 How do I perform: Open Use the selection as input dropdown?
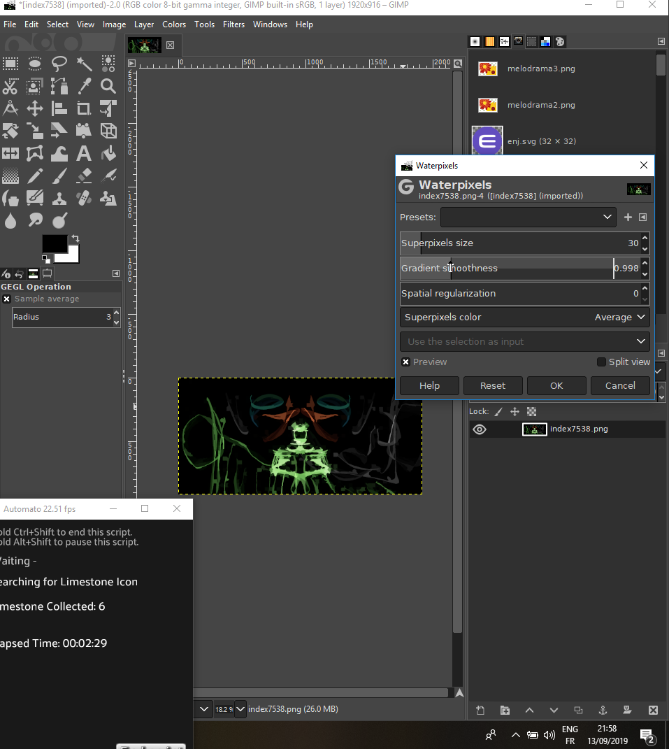coord(525,341)
